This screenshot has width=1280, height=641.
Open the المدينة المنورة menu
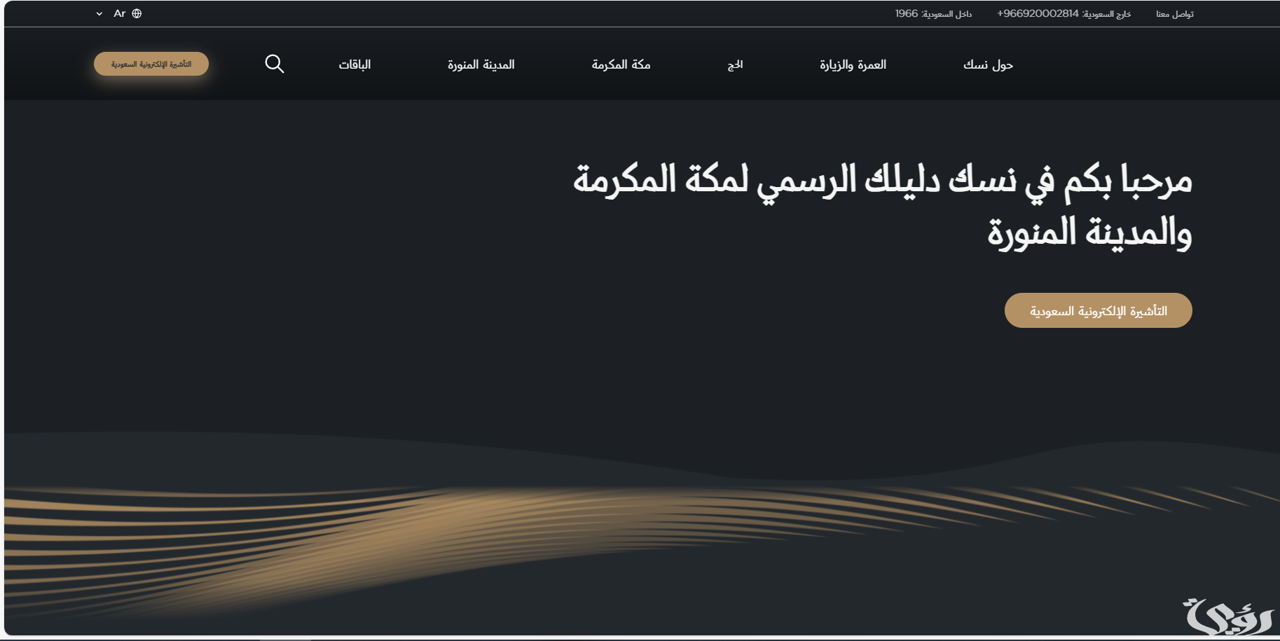(x=481, y=64)
